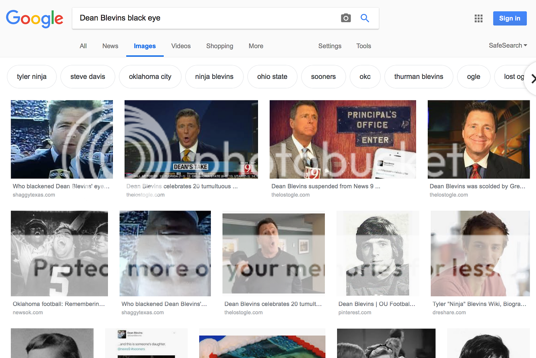Click the Google logo
This screenshot has height=358, width=536.
click(x=35, y=18)
